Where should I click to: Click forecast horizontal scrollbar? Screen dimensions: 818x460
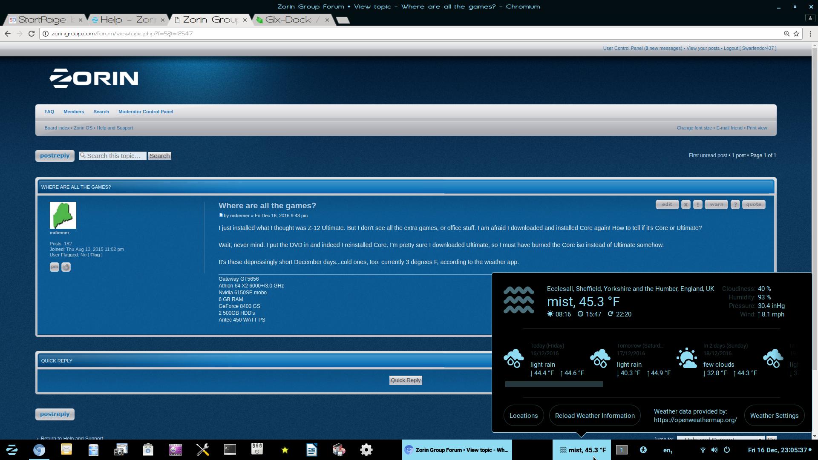pos(554,384)
